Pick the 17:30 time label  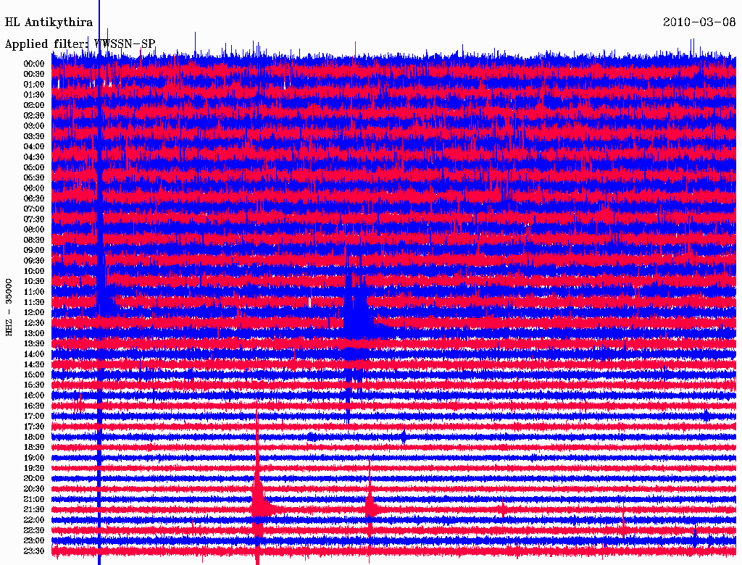pos(34,427)
